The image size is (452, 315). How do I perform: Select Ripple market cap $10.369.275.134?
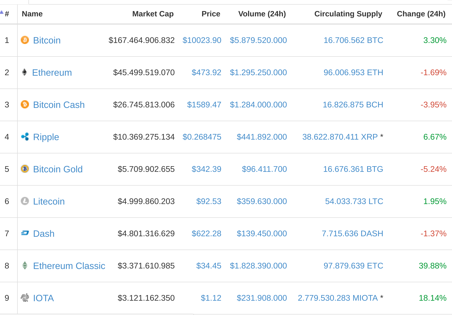point(144,137)
